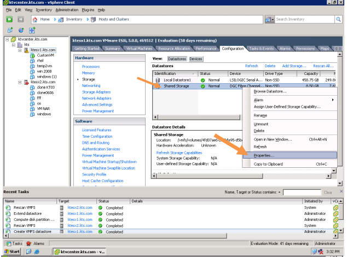Collapse the ktvcenter.kts.com tree node
The image size is (347, 257).
point(7,39)
